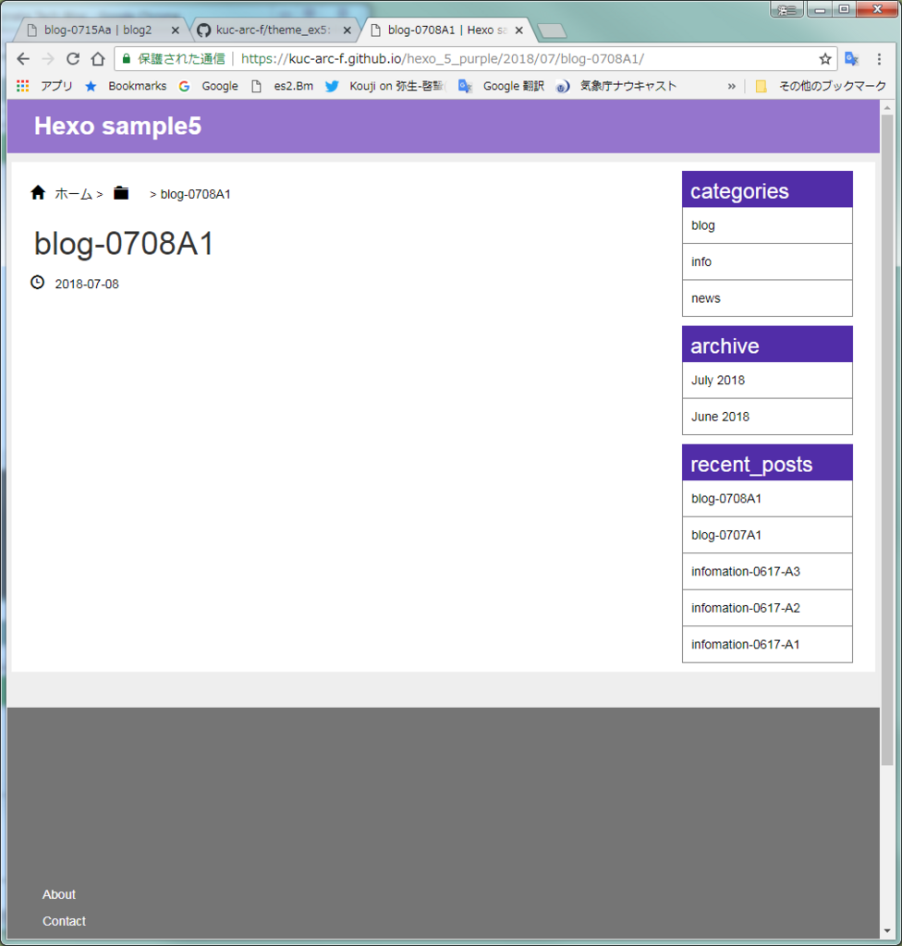Bookmark this page with the star icon
Image resolution: width=902 pixels, height=946 pixels.
click(x=824, y=58)
